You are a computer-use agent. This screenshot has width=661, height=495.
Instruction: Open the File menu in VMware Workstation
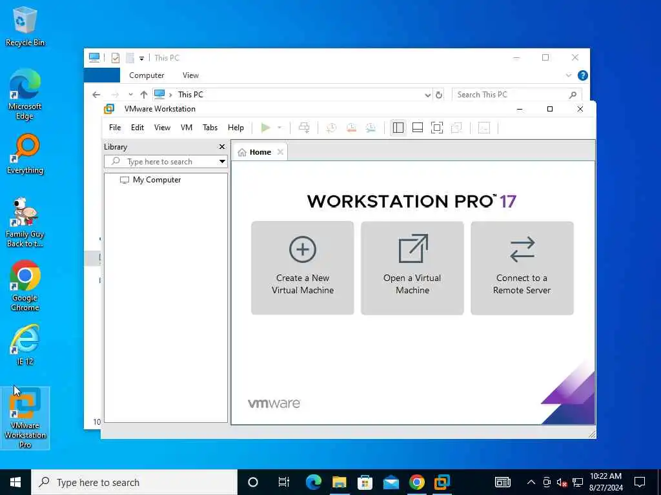click(115, 128)
